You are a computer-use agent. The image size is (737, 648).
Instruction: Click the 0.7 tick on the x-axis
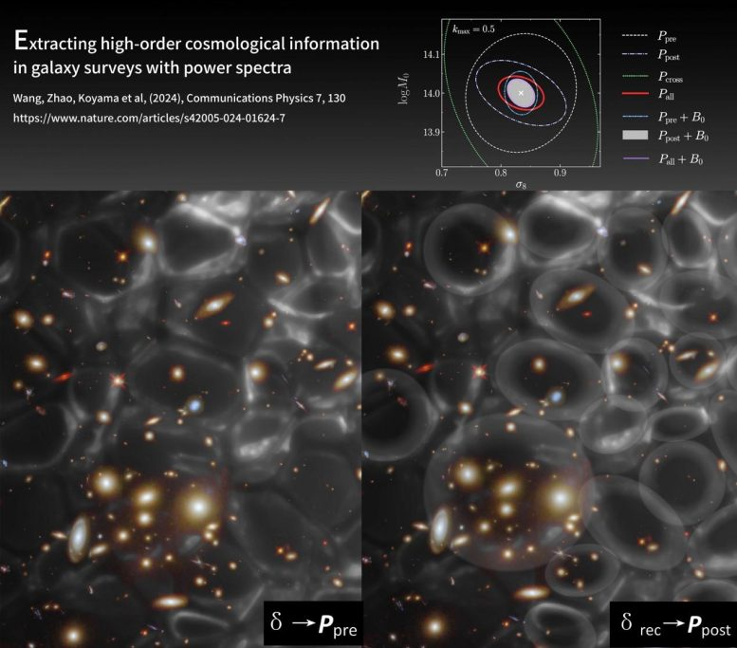442,174
